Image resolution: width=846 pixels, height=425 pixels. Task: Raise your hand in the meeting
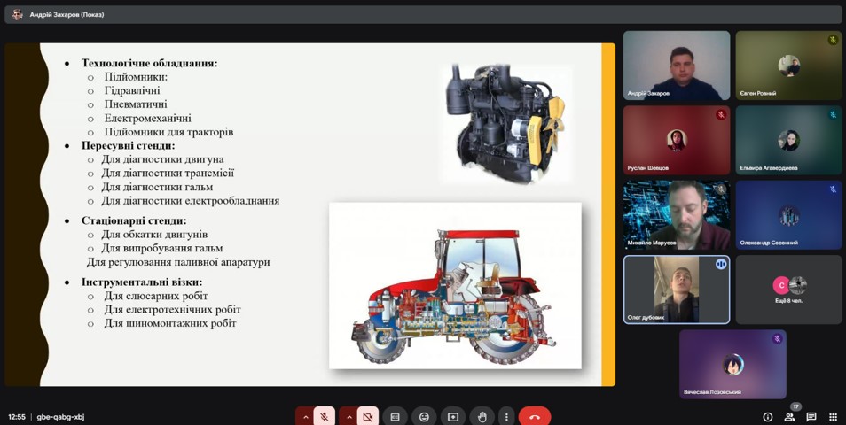tap(482, 416)
